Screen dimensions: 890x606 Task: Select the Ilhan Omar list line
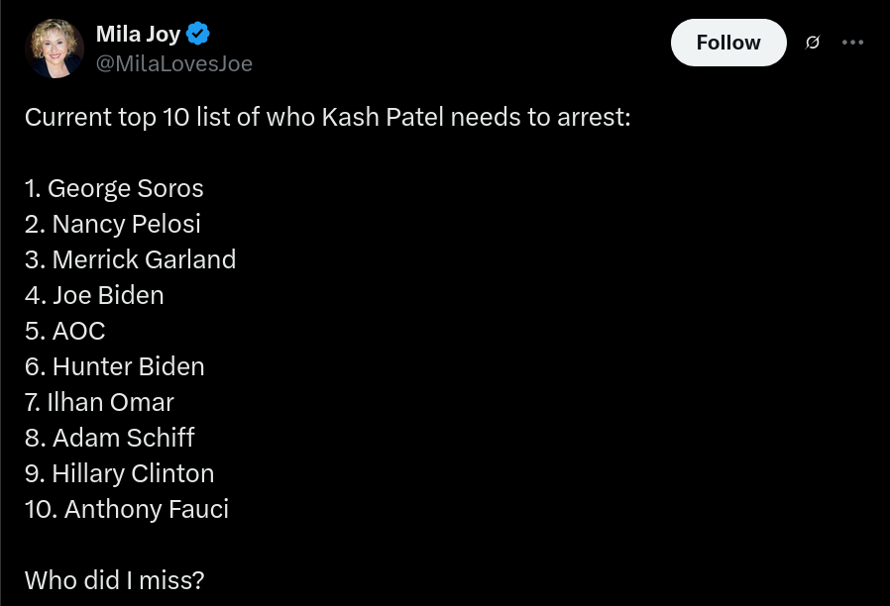99,402
